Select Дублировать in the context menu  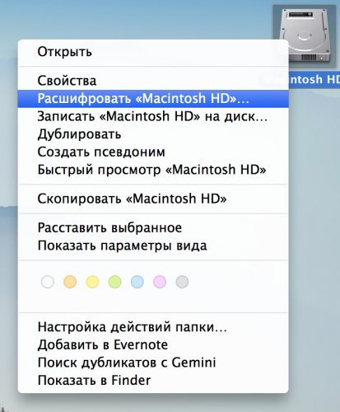(x=153, y=134)
